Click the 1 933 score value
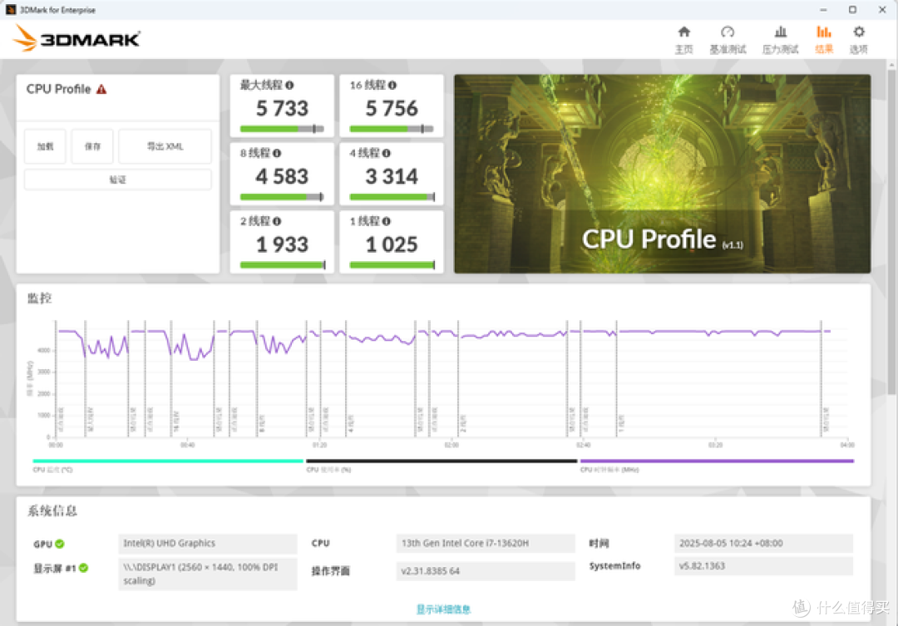This screenshot has width=898, height=626. click(282, 244)
